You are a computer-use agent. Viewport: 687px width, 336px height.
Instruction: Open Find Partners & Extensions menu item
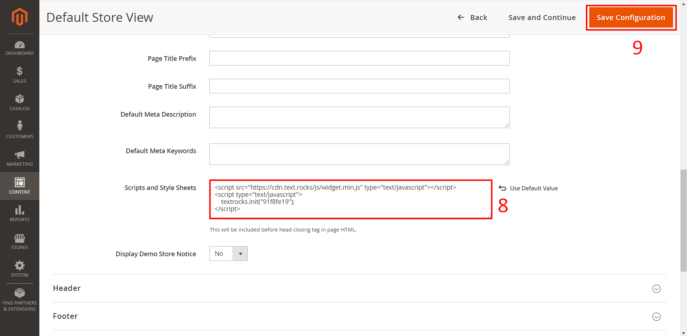point(19,300)
